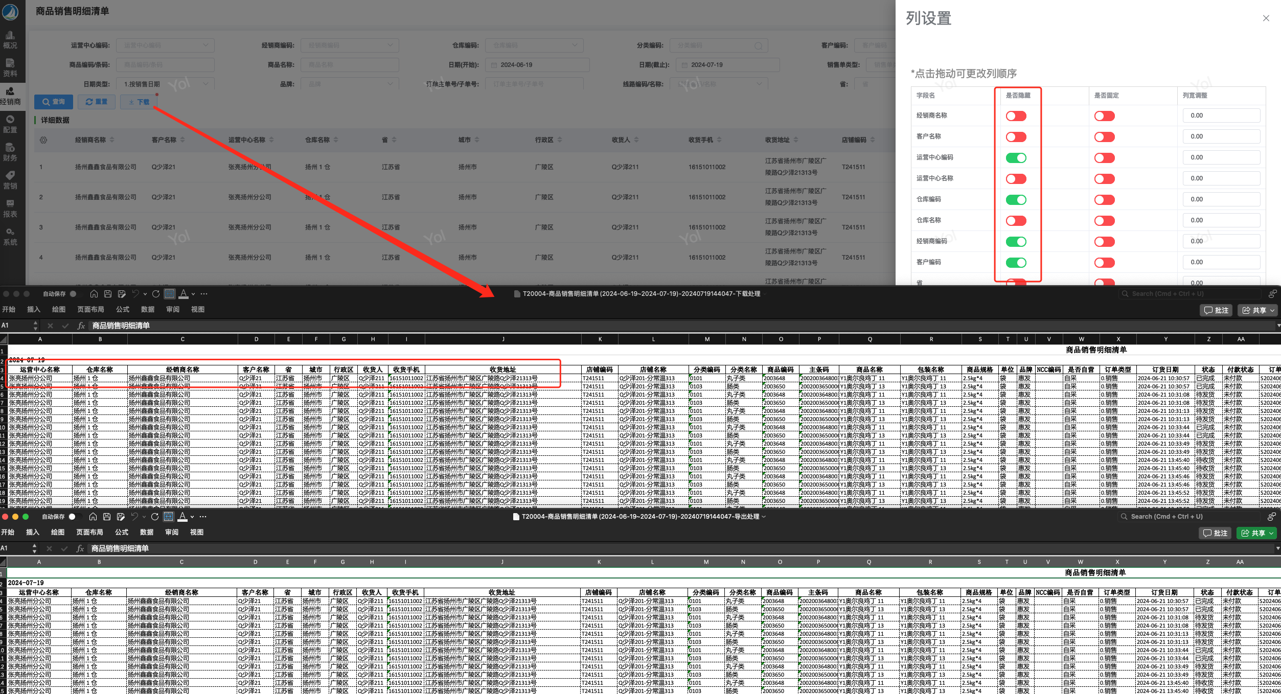This screenshot has width=1281, height=694.
Task: Toggle the fixed switch for 客户名称
Action: click(1104, 137)
